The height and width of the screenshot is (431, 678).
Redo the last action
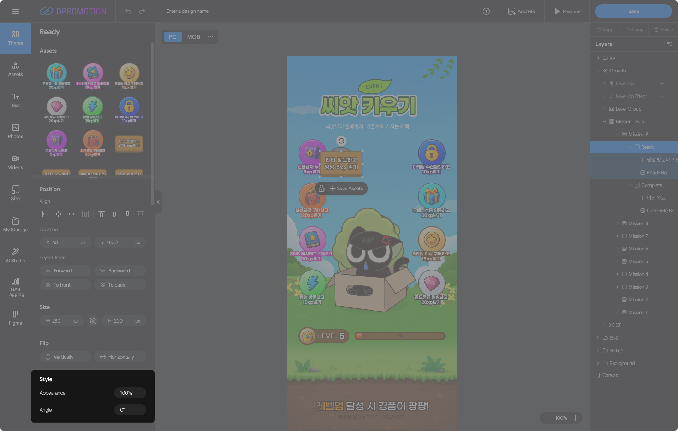point(142,11)
